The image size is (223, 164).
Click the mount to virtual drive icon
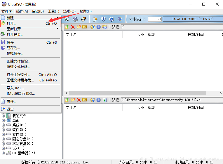tap(75, 19)
